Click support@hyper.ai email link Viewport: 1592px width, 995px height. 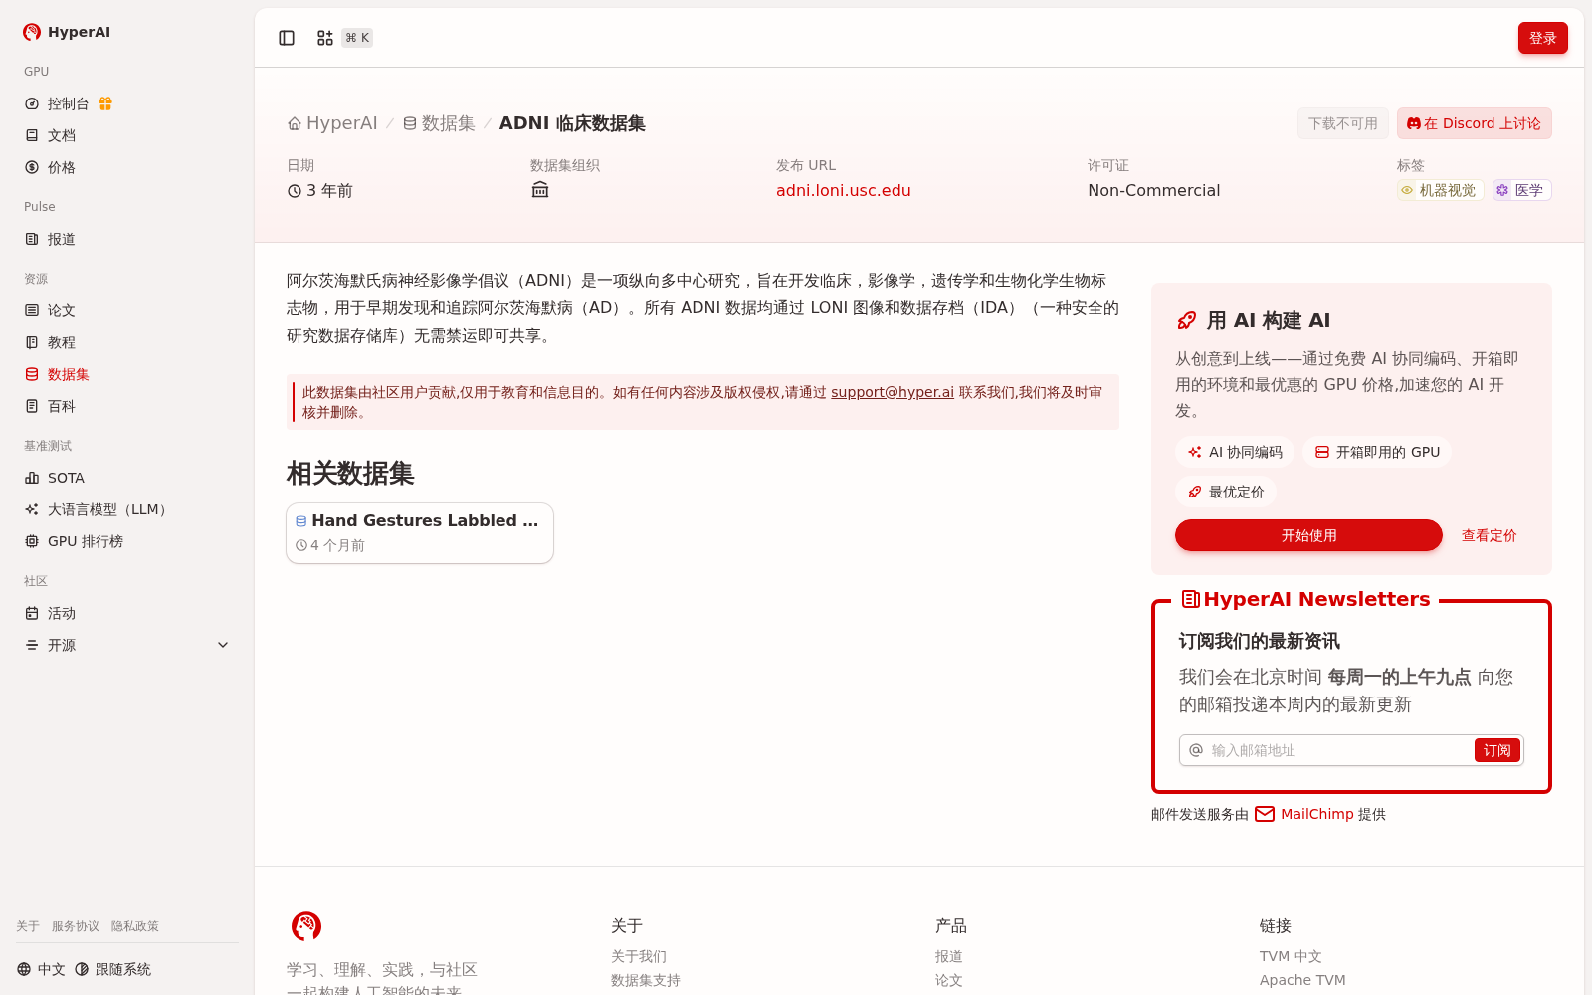893,392
